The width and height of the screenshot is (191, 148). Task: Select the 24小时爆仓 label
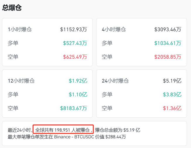coord(115,81)
